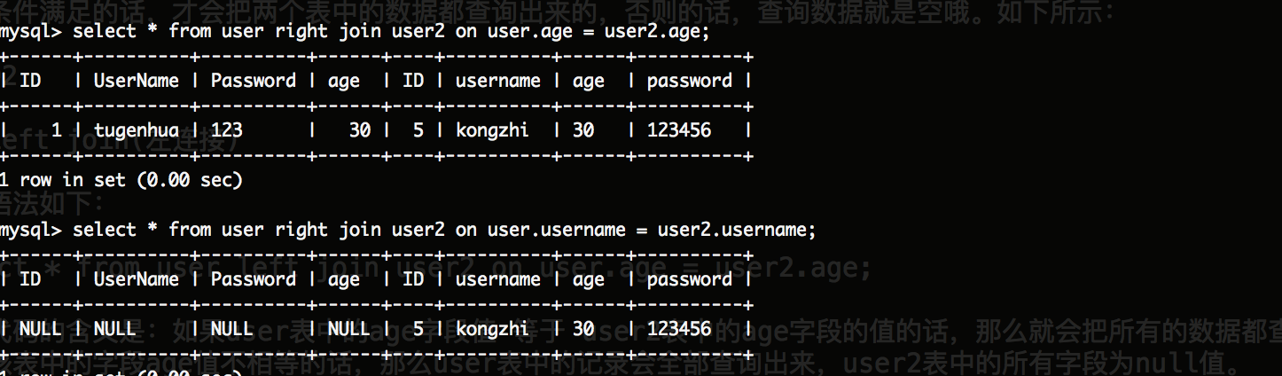Screen dimensions: 1282x376
Task: Click the UserName header in the first table
Action: [136, 81]
